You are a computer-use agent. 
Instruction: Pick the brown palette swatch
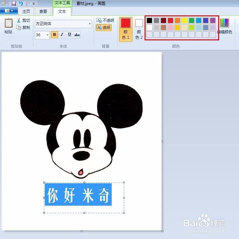163,28
